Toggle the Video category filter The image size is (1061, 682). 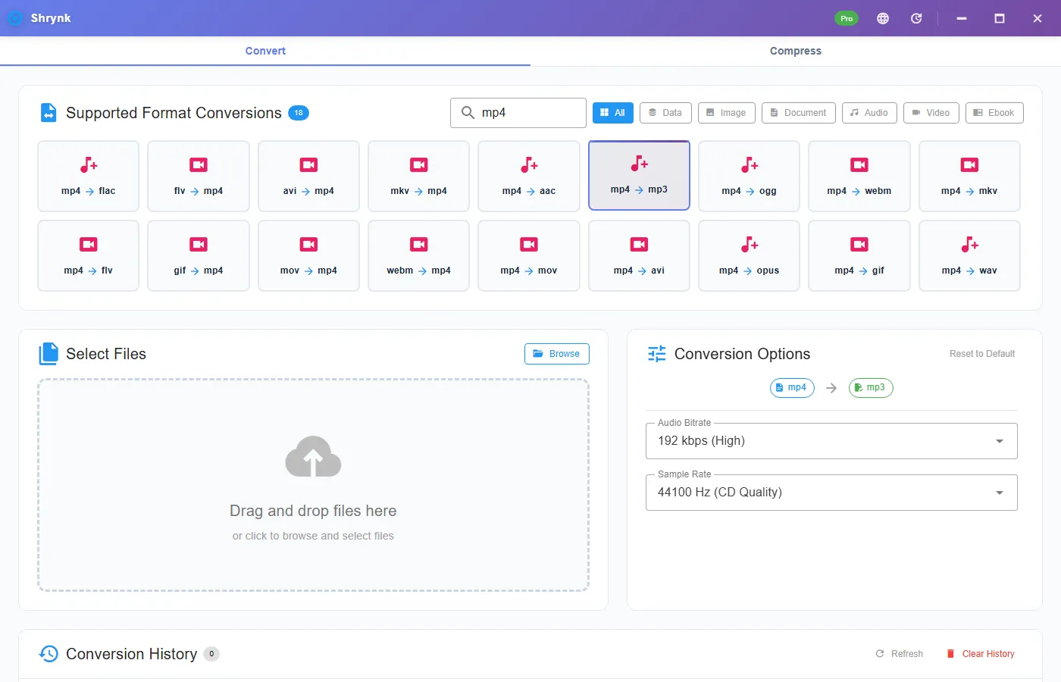(x=931, y=113)
